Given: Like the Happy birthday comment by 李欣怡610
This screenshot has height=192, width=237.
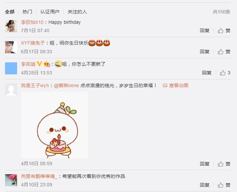Looking at the screenshot, I should (x=224, y=31).
